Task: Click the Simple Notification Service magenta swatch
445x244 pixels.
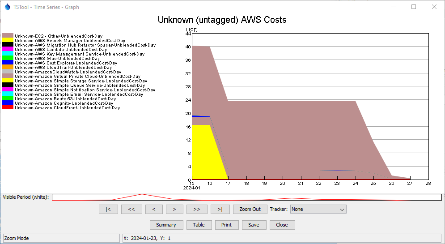Action: (8, 90)
